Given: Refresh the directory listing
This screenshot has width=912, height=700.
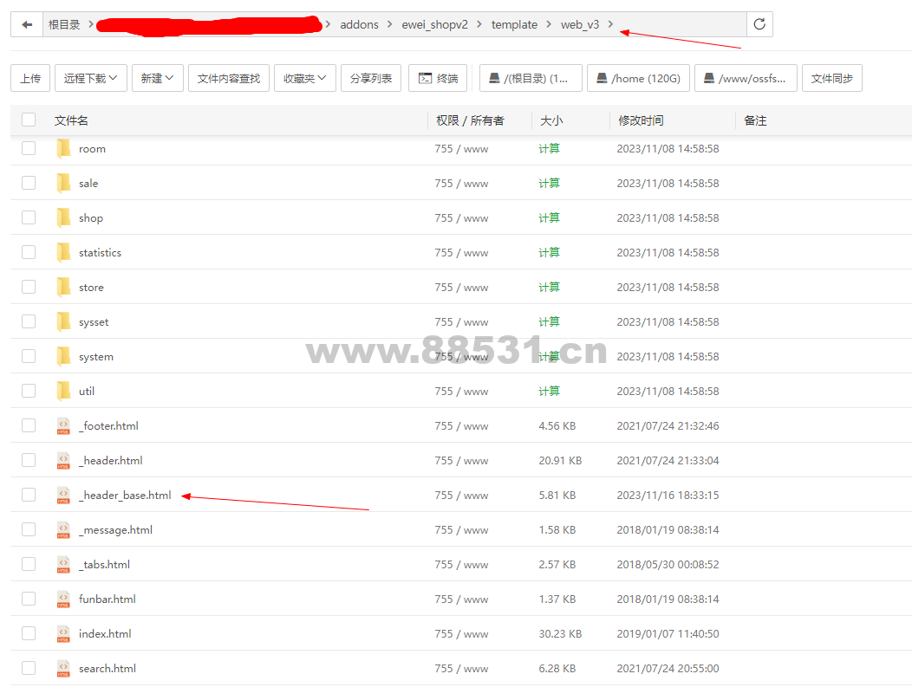Looking at the screenshot, I should click(x=759, y=24).
